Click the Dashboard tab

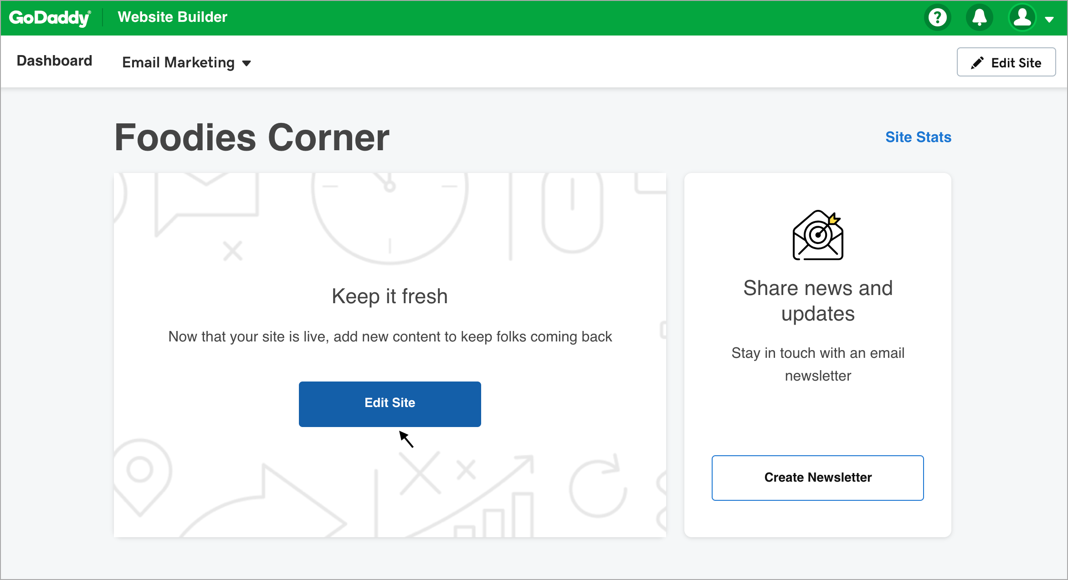coord(54,61)
